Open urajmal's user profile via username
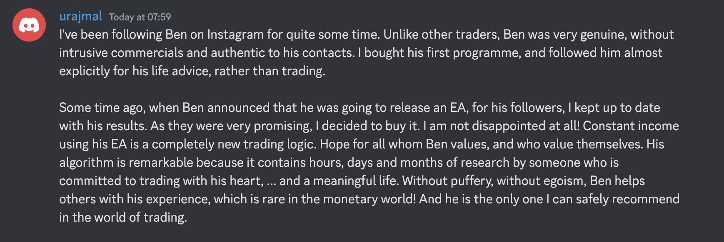Image resolution: width=724 pixels, height=242 pixels. [x=80, y=17]
